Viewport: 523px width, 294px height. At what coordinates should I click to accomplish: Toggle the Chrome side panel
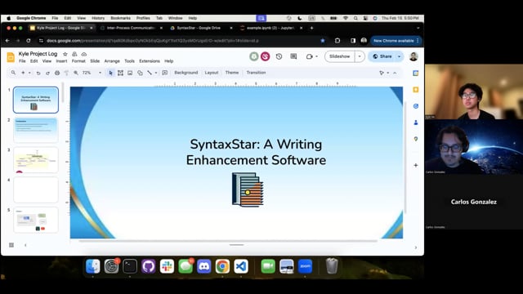point(353,41)
